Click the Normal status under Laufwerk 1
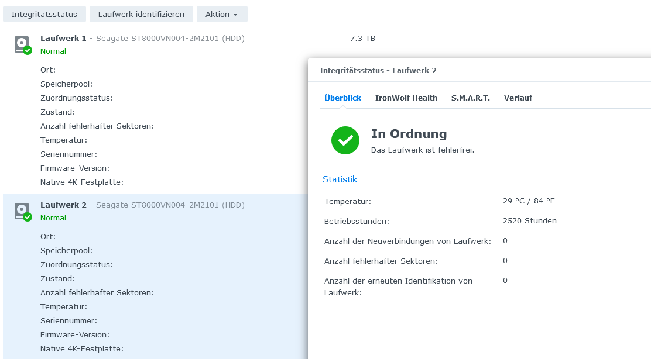Image resolution: width=651 pixels, height=359 pixels. (x=53, y=51)
